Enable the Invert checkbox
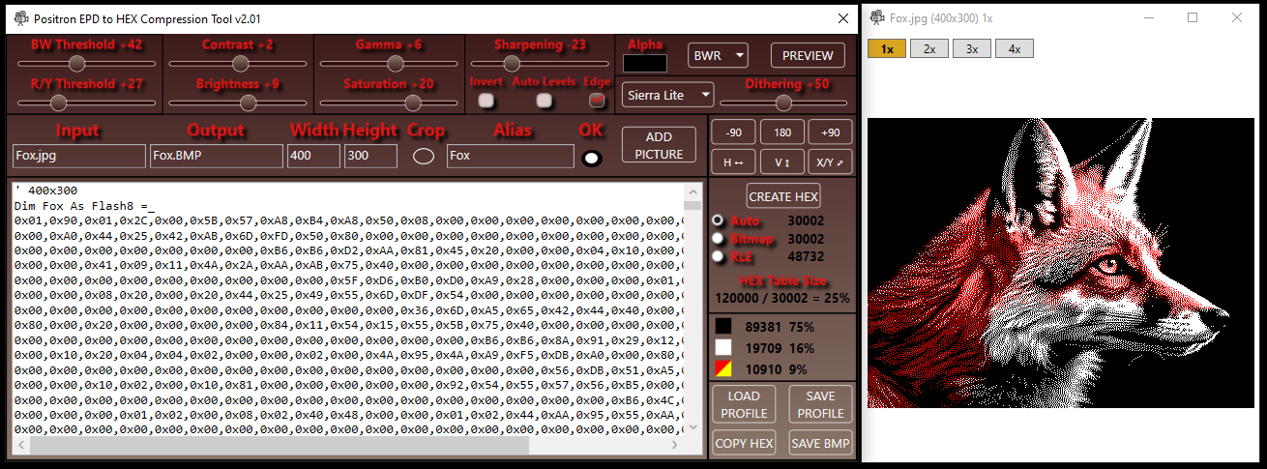1267x469 pixels. [486, 100]
